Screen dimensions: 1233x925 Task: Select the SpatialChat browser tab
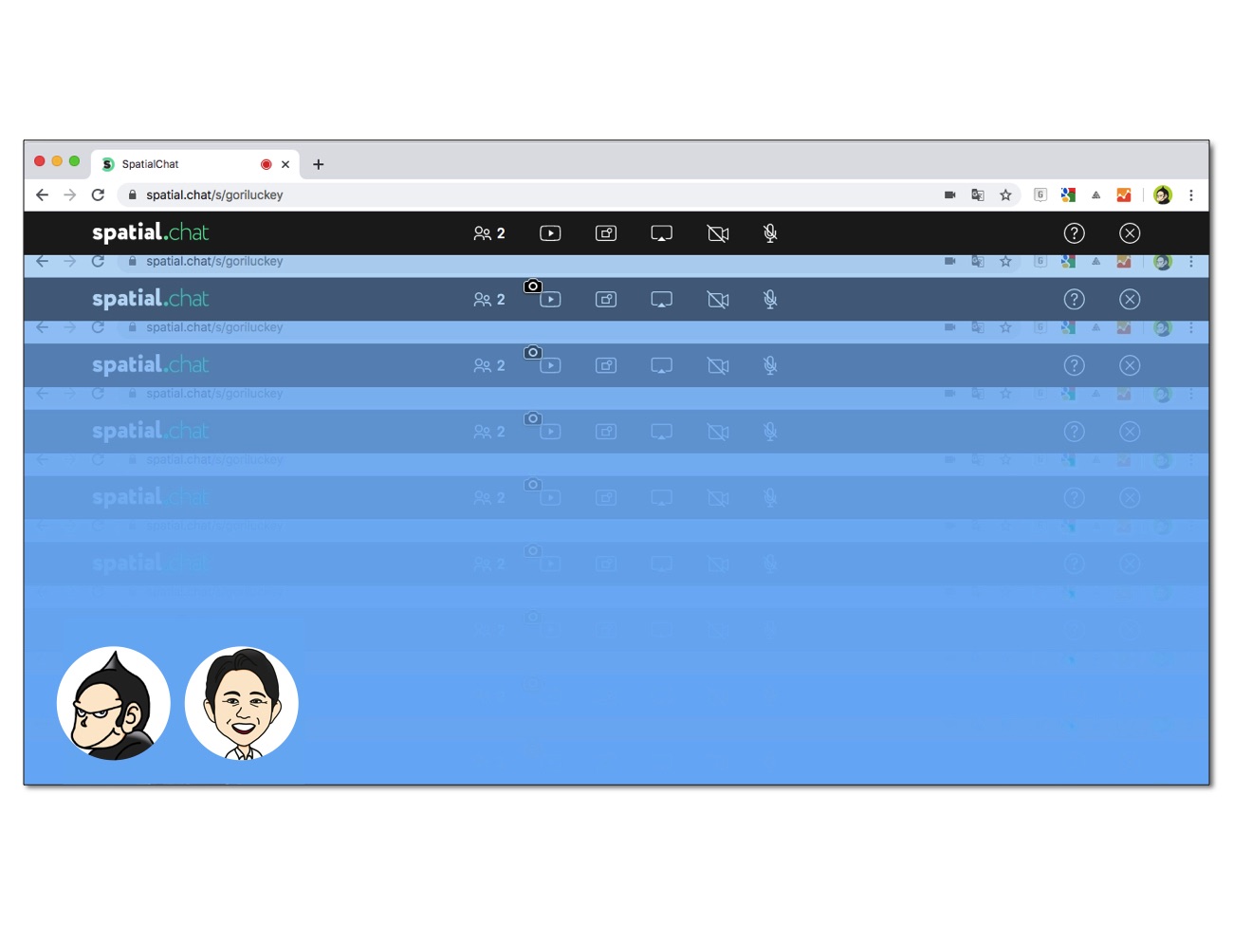click(195, 164)
